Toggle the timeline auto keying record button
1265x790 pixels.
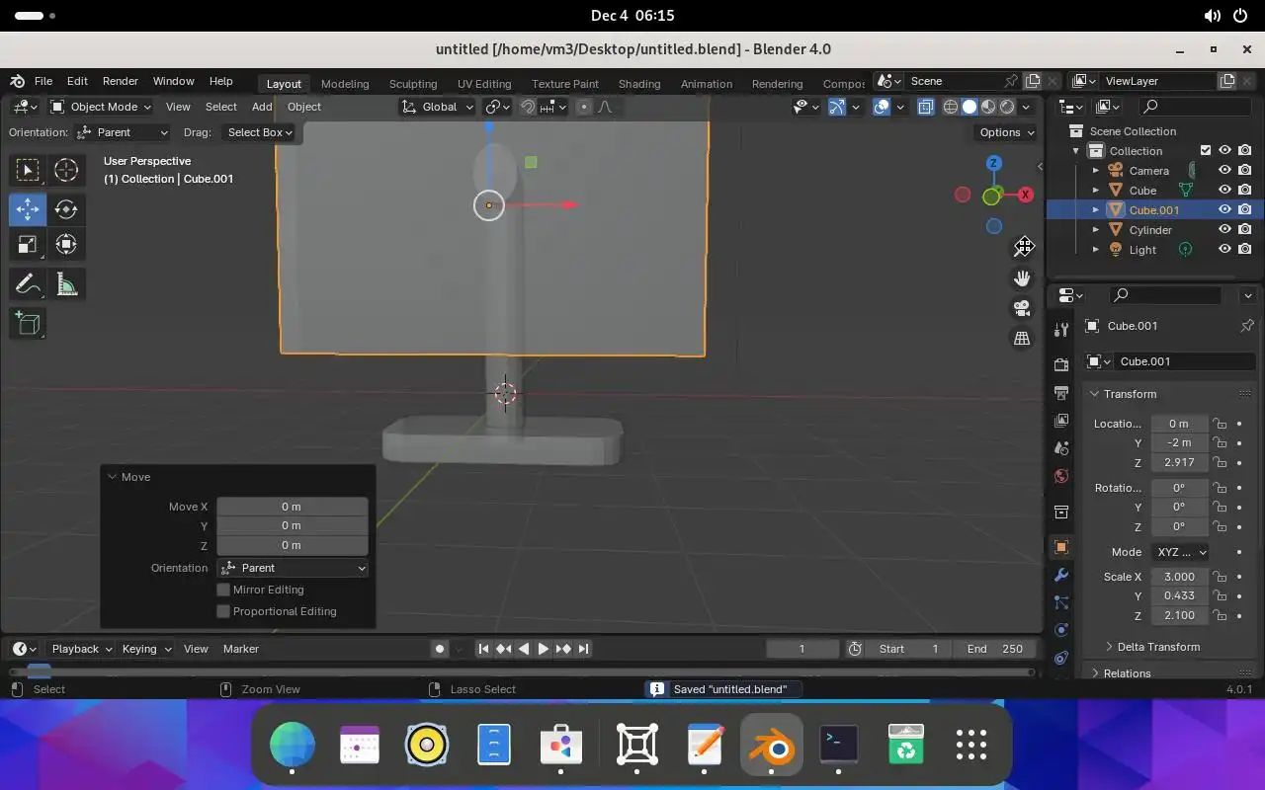(x=440, y=649)
